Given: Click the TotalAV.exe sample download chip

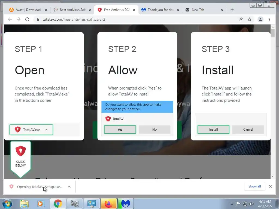Looking at the screenshot, I should pyautogui.click(x=31, y=130).
